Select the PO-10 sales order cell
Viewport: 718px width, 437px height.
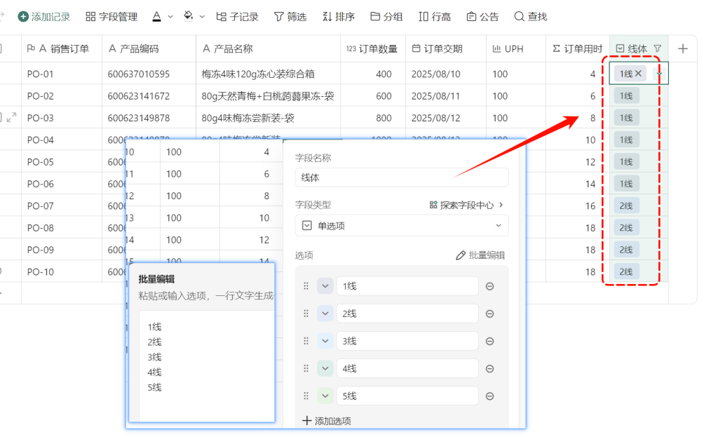click(x=62, y=271)
